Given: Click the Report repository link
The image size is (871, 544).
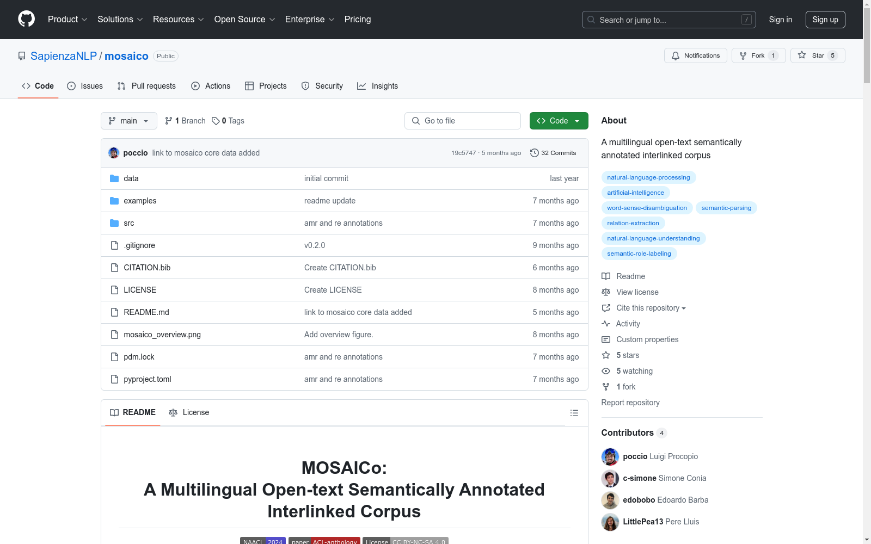Looking at the screenshot, I should click(630, 403).
